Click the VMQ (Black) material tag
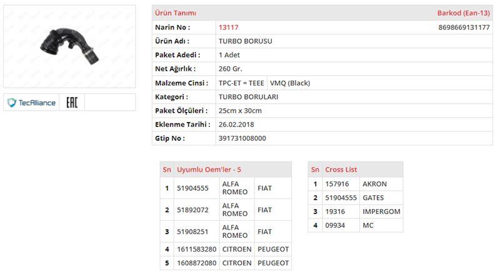 (290, 83)
